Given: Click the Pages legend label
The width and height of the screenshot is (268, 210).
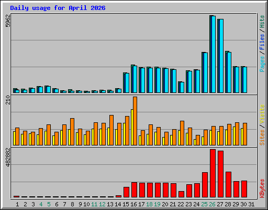Looking at the screenshot, I should [x=262, y=64].
